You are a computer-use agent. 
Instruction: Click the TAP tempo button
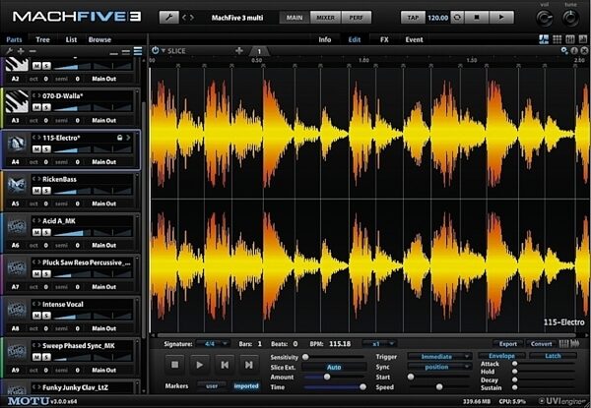tap(413, 18)
